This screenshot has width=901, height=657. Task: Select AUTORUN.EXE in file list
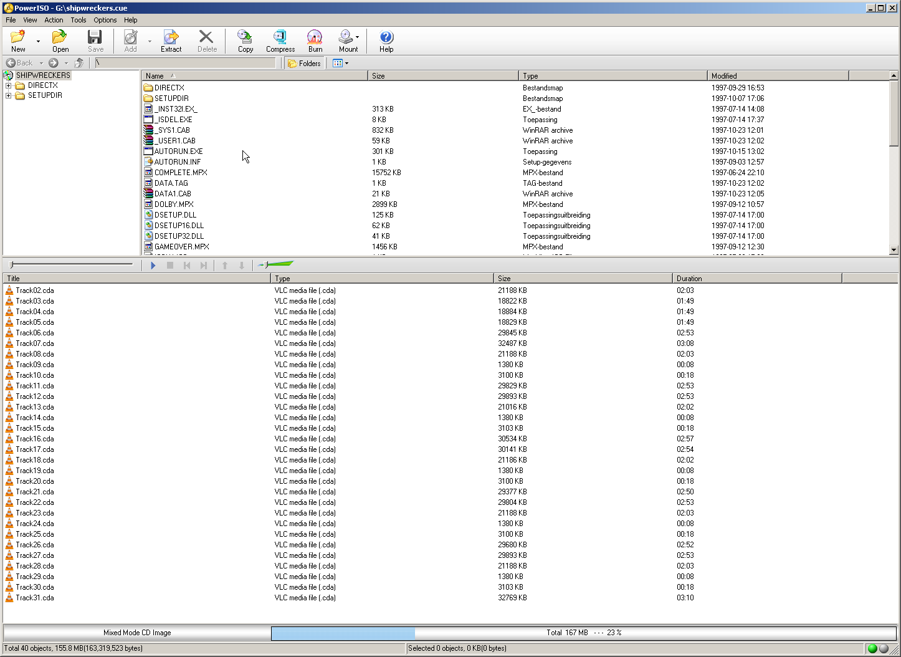178,151
